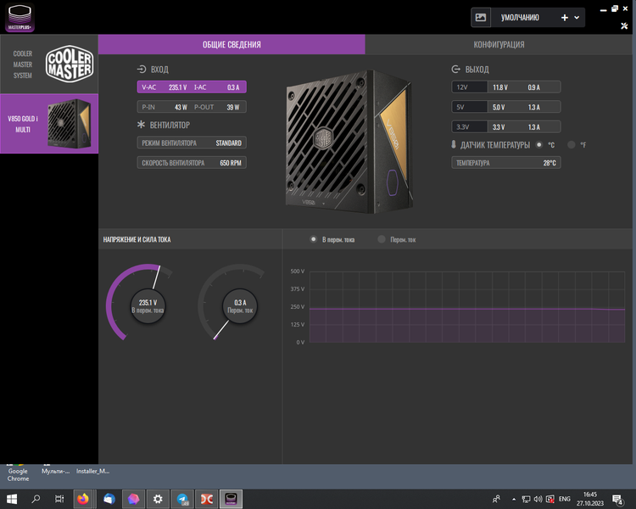Open the profile image icon
This screenshot has height=509, width=636.
tap(481, 18)
